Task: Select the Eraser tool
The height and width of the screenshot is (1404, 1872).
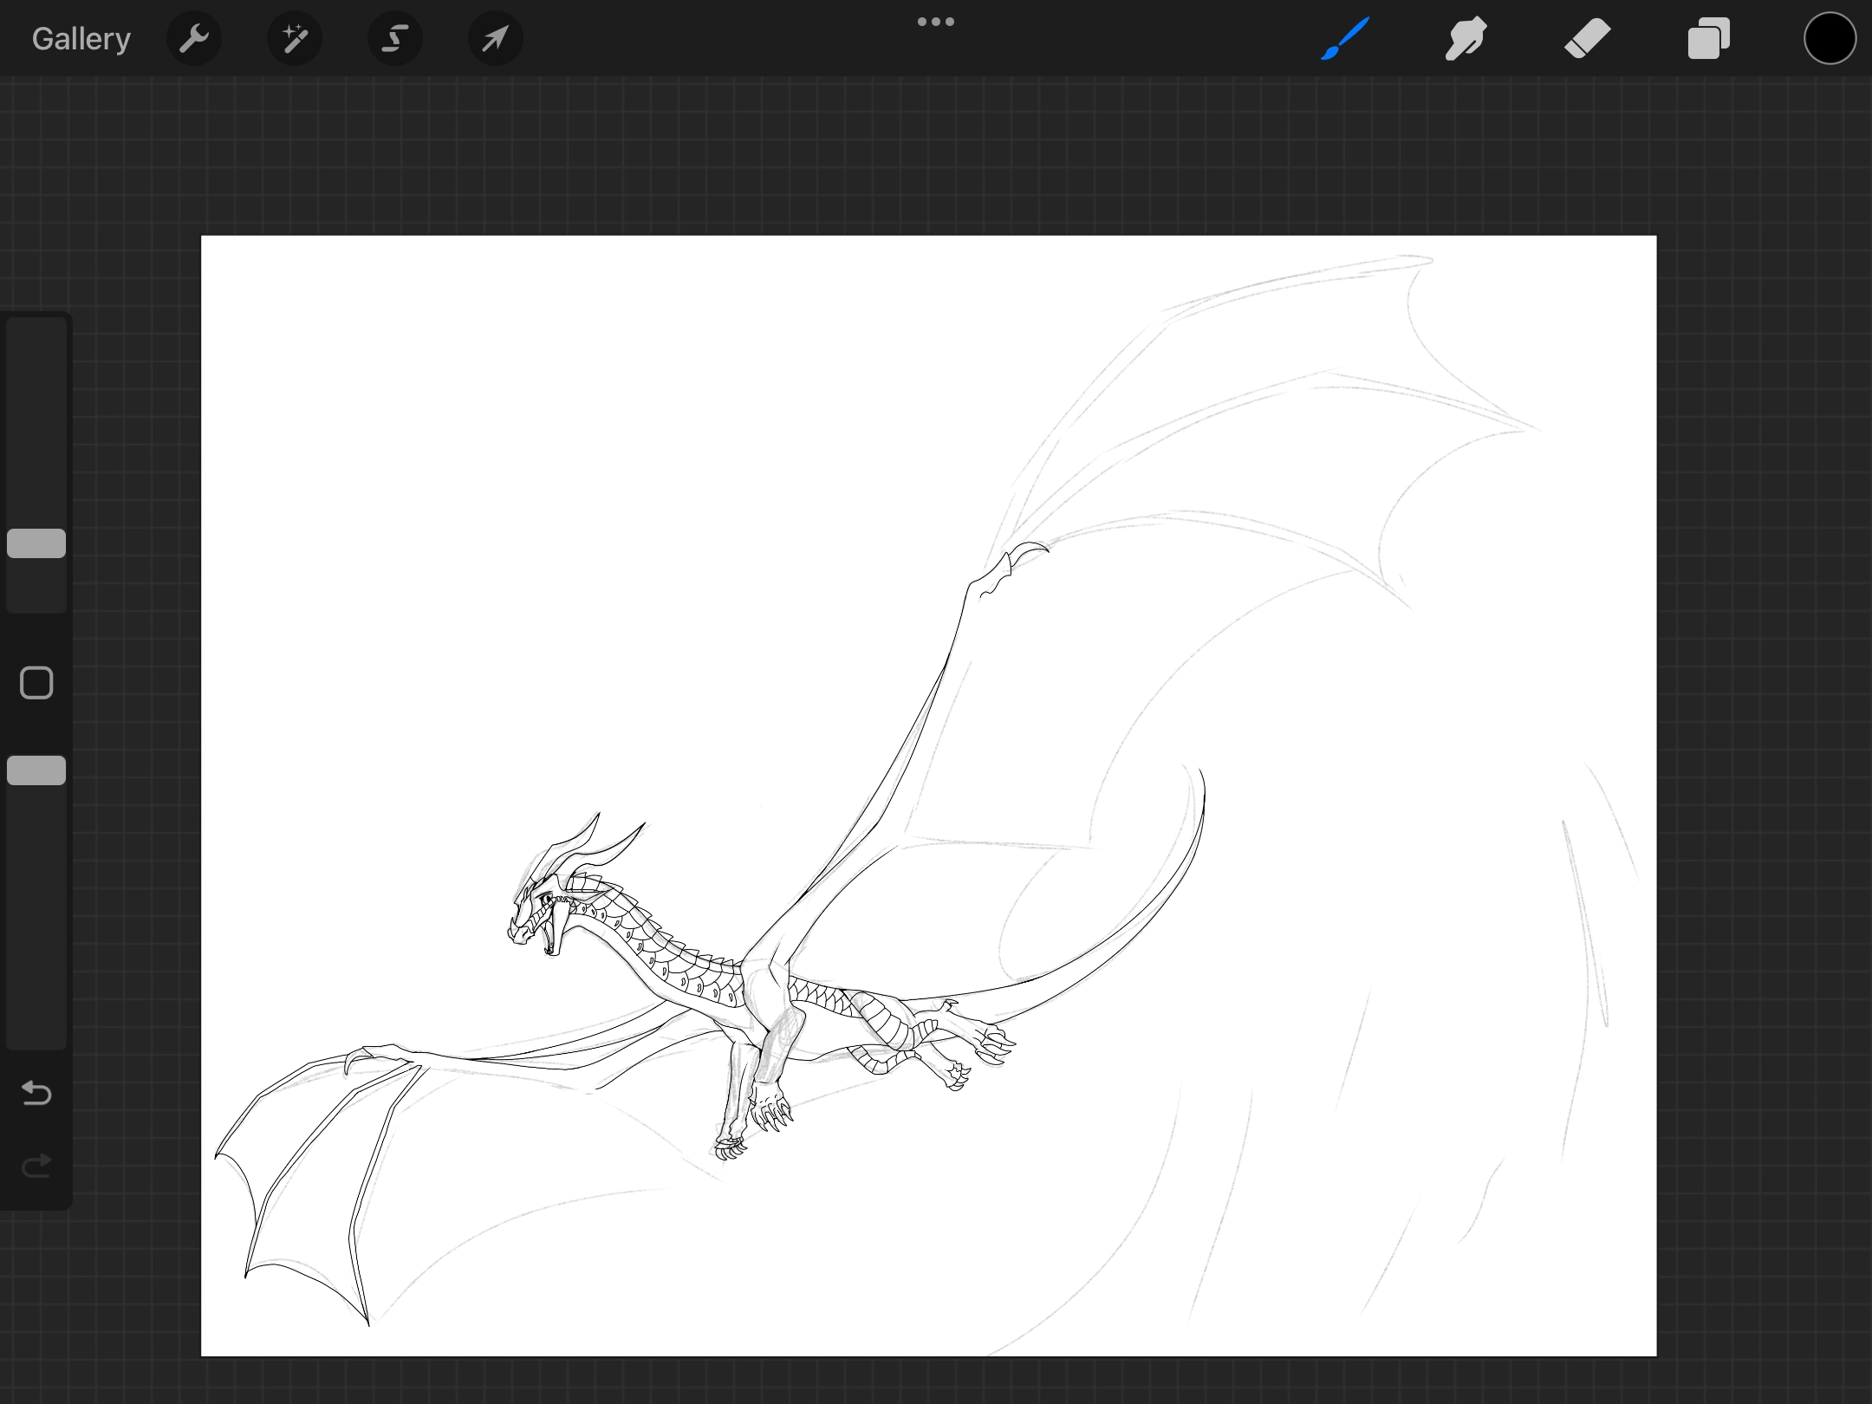Action: (x=1587, y=39)
